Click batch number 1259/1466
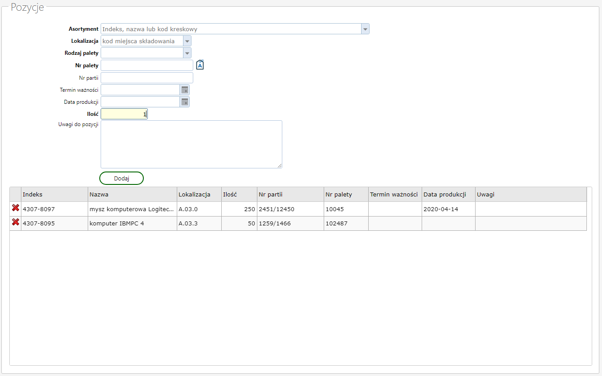602x376 pixels. point(290,223)
